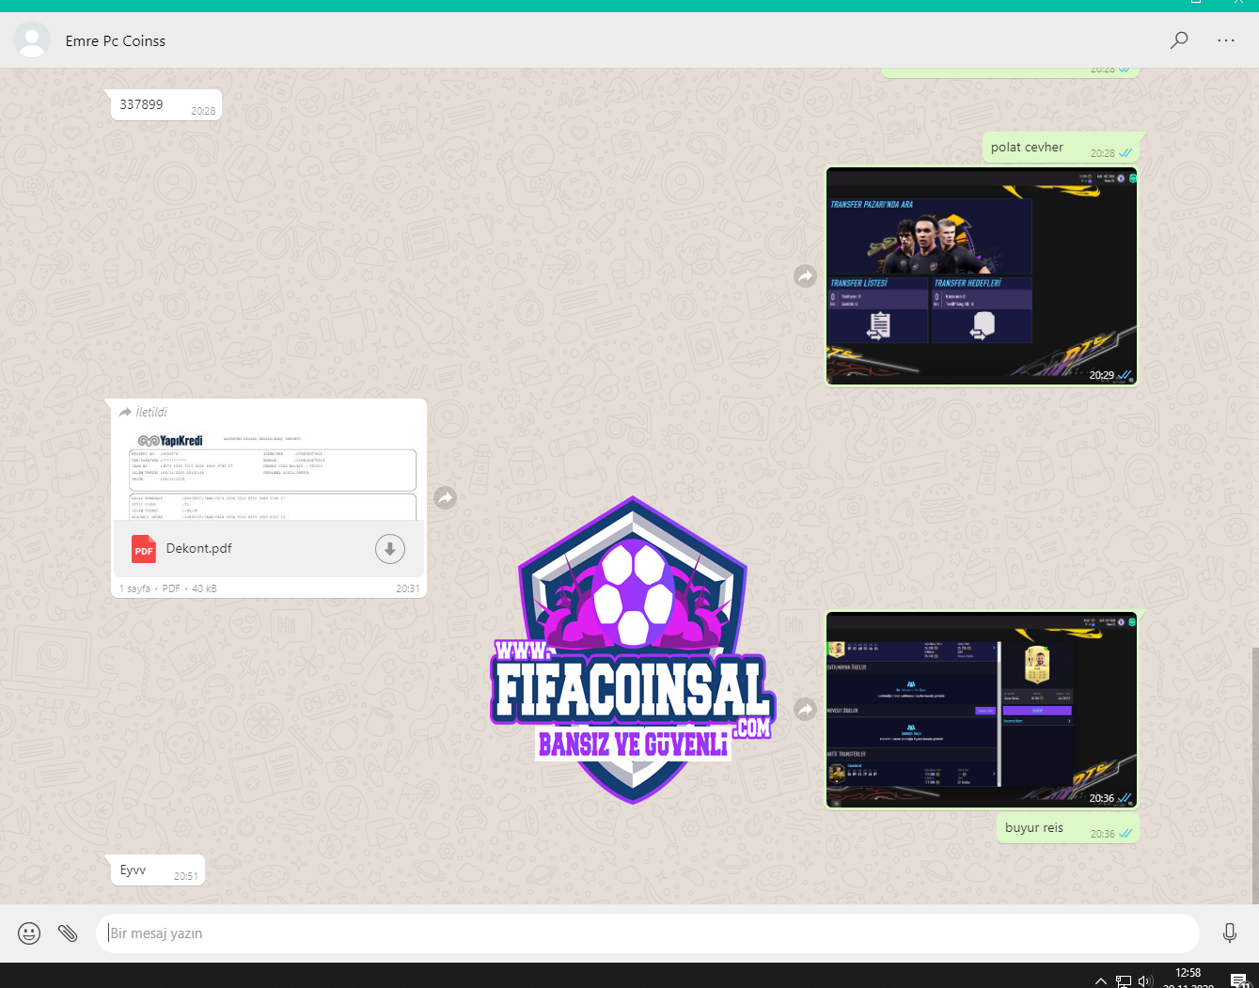Focus the 'Bir mesaj yazın' message field

click(648, 933)
